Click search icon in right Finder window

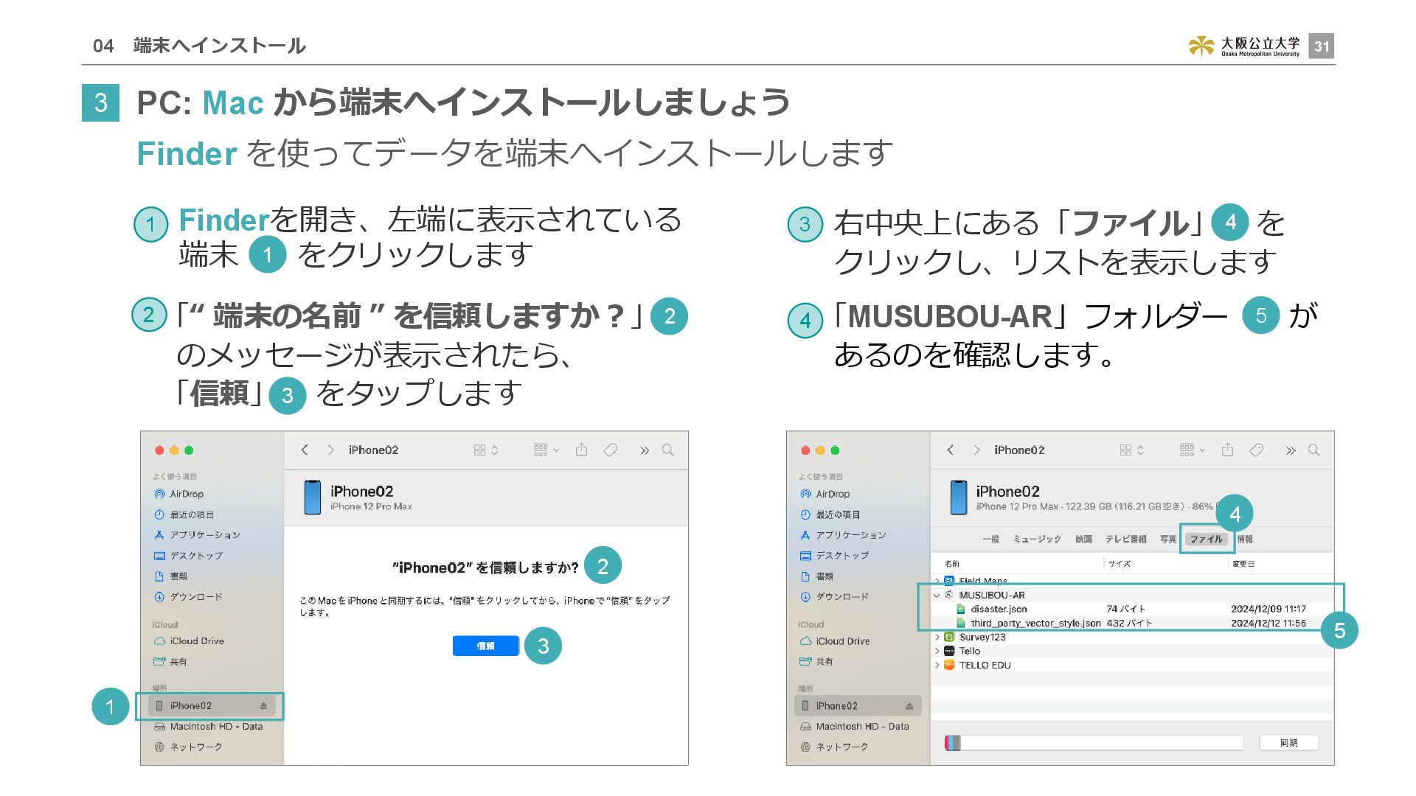[1314, 450]
